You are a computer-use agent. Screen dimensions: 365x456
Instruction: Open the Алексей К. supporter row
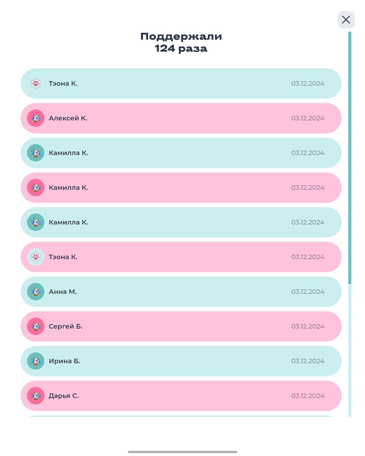[x=180, y=118]
